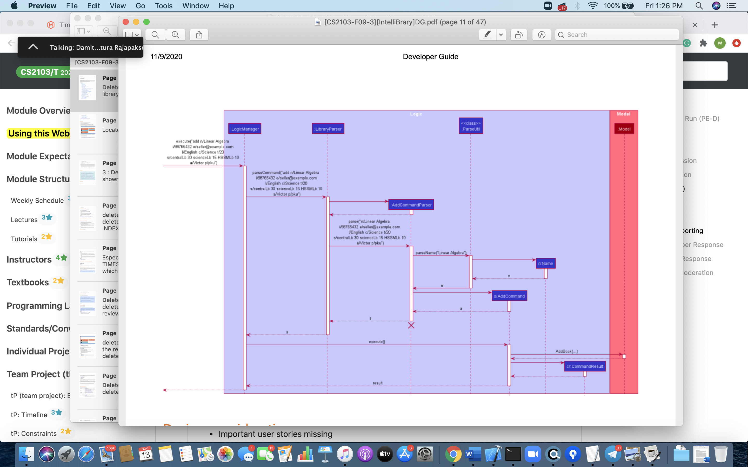Select the Highlight pen tool
Screen dimensions: 748x467
click(487, 35)
